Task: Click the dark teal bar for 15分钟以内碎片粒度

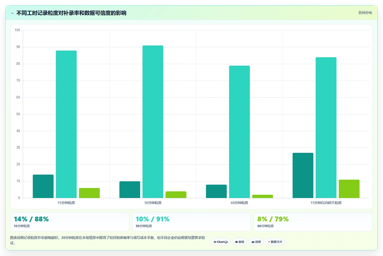Action: click(x=303, y=175)
